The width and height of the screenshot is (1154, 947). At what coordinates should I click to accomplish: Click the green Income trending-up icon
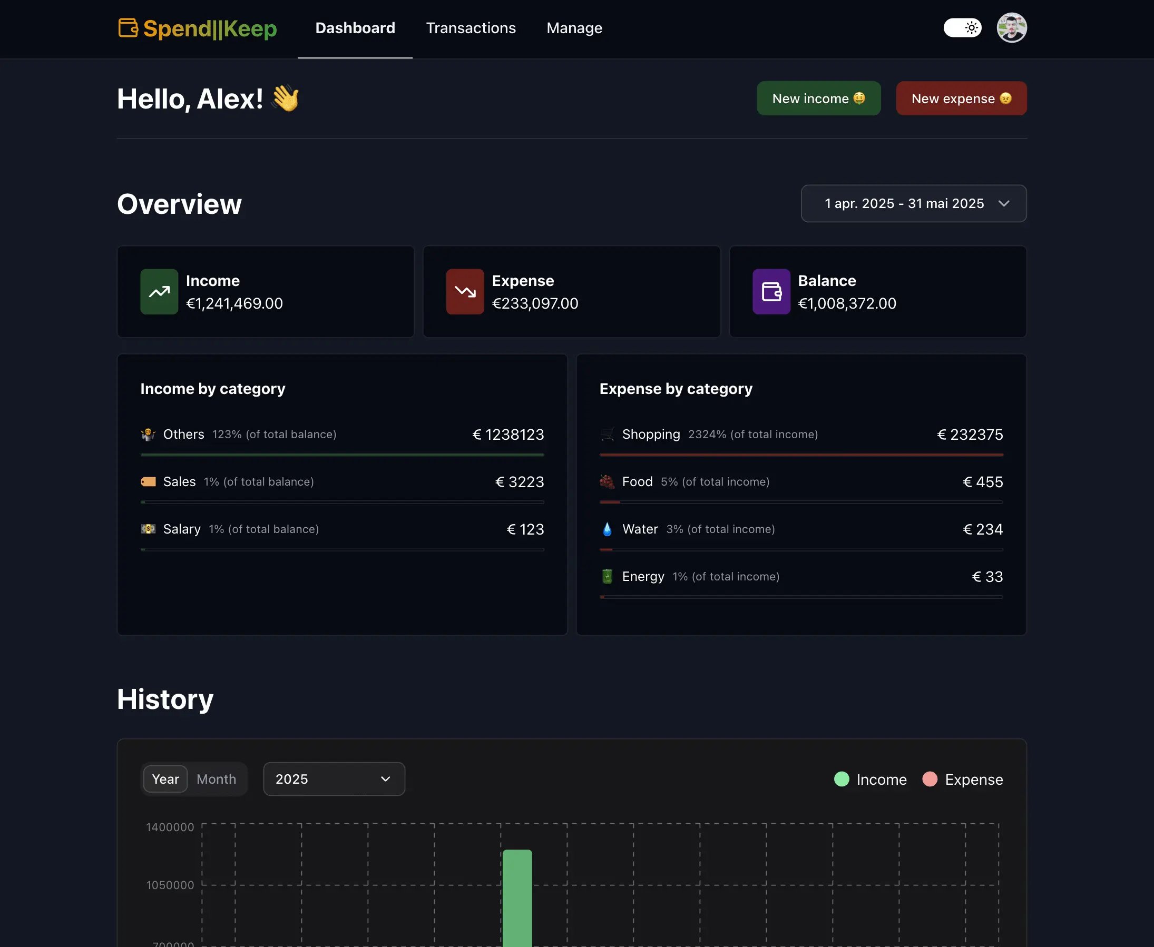click(159, 291)
